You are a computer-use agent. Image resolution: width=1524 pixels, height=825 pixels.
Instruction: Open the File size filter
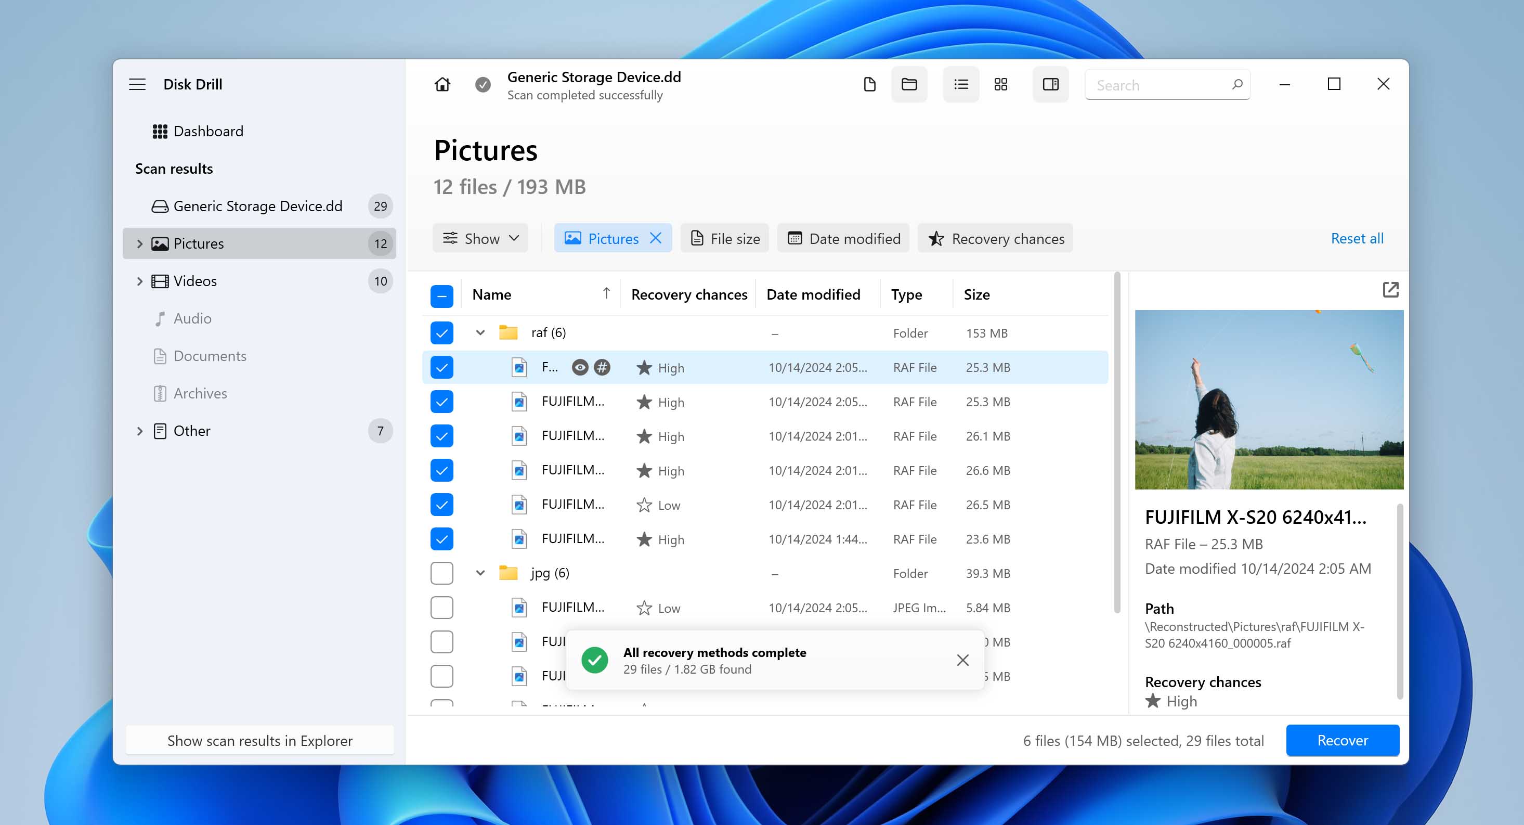(x=724, y=238)
